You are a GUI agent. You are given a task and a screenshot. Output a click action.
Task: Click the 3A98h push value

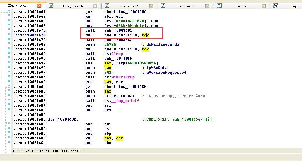[110, 44]
